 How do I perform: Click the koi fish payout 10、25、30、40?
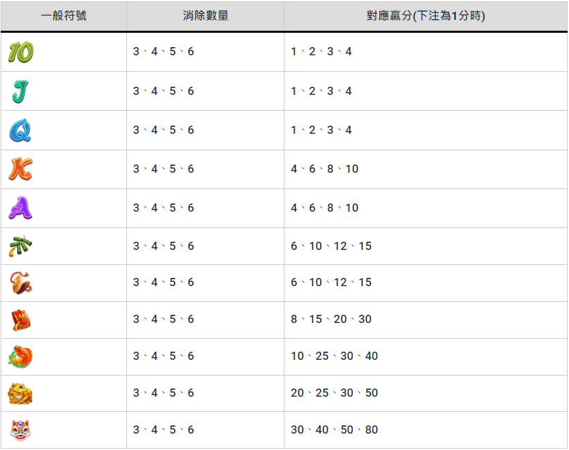334,356
